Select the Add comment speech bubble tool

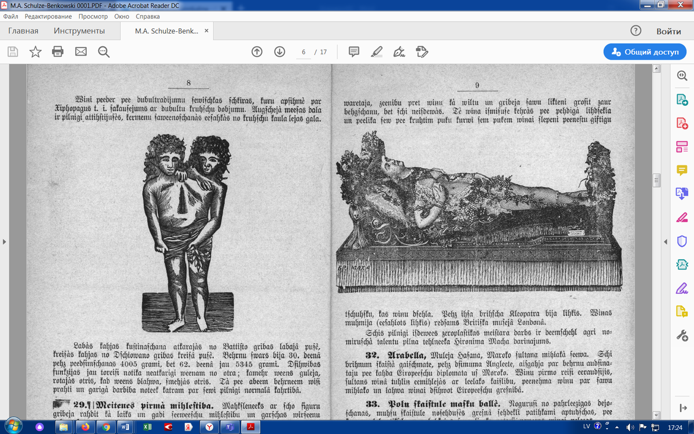pyautogui.click(x=354, y=52)
